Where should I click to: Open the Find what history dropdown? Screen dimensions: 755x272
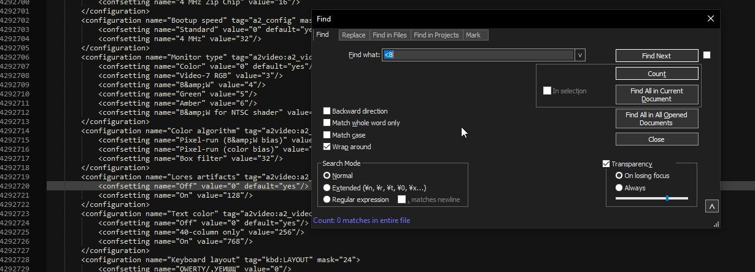pyautogui.click(x=580, y=55)
